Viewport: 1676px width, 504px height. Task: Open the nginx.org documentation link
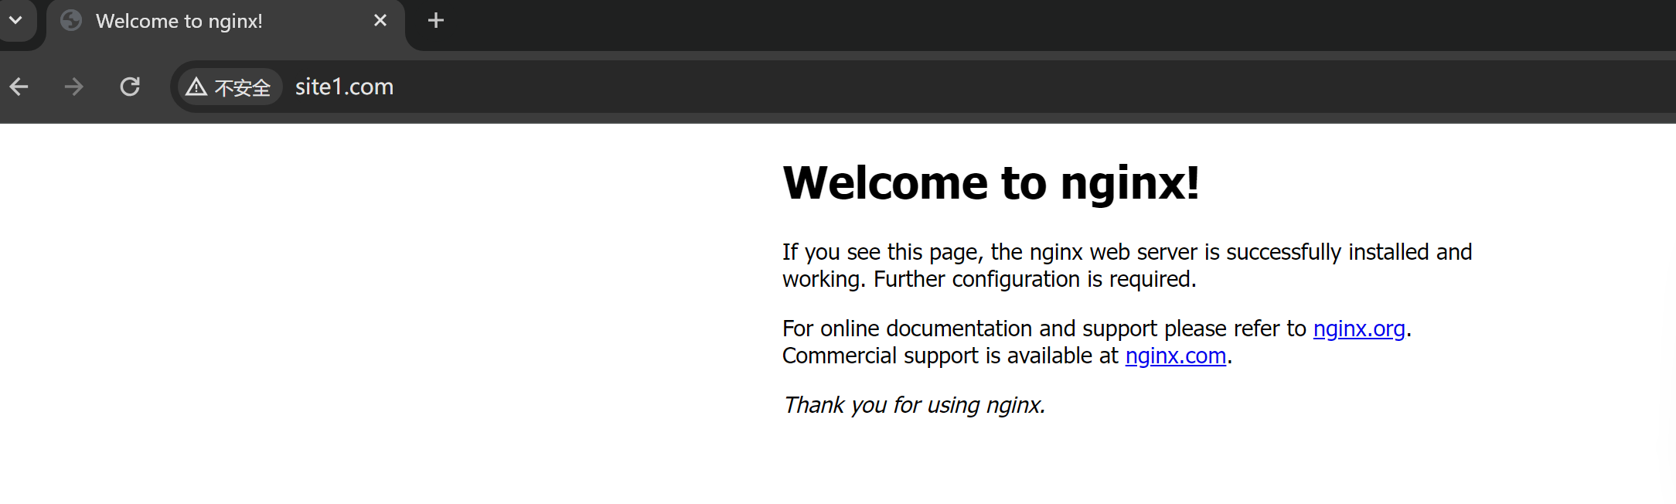pos(1358,329)
